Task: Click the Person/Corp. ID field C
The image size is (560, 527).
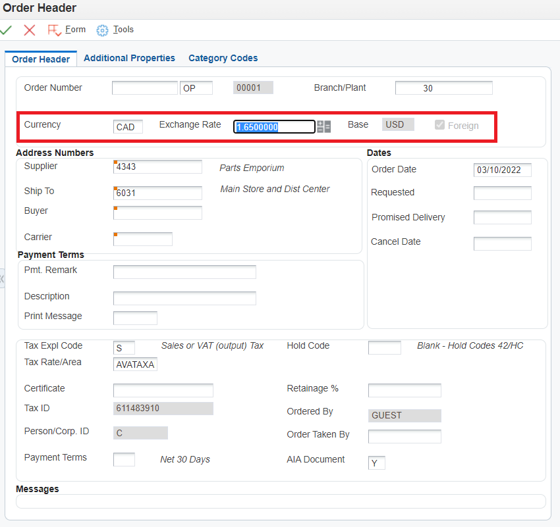Action: point(140,433)
